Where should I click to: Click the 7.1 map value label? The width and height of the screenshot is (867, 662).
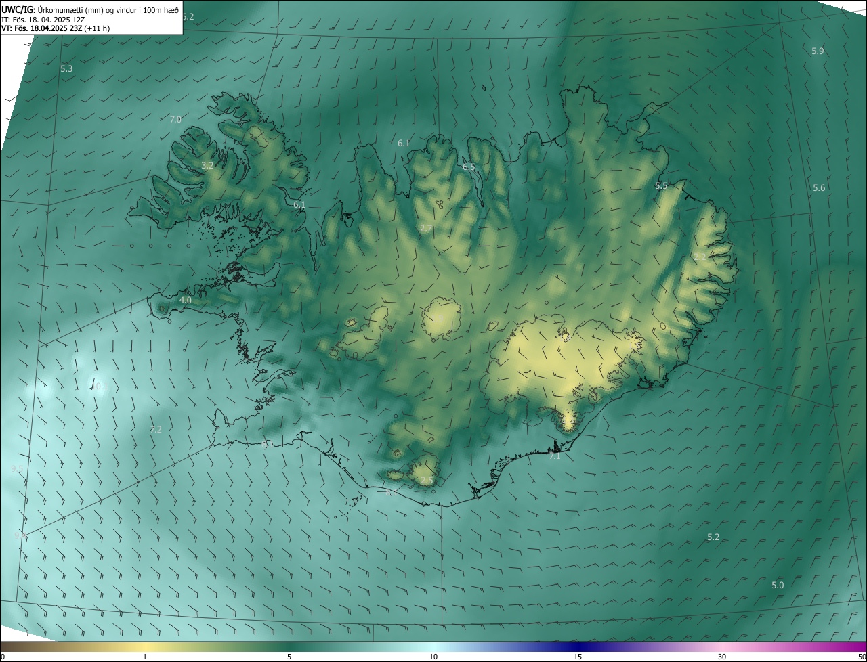(x=554, y=456)
